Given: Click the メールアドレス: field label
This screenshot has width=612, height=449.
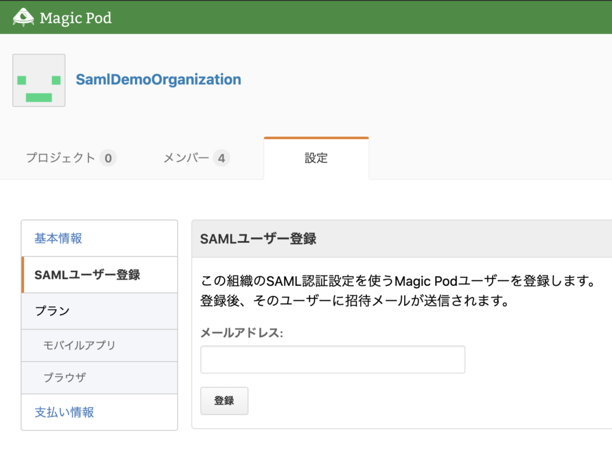Looking at the screenshot, I should coord(241,333).
